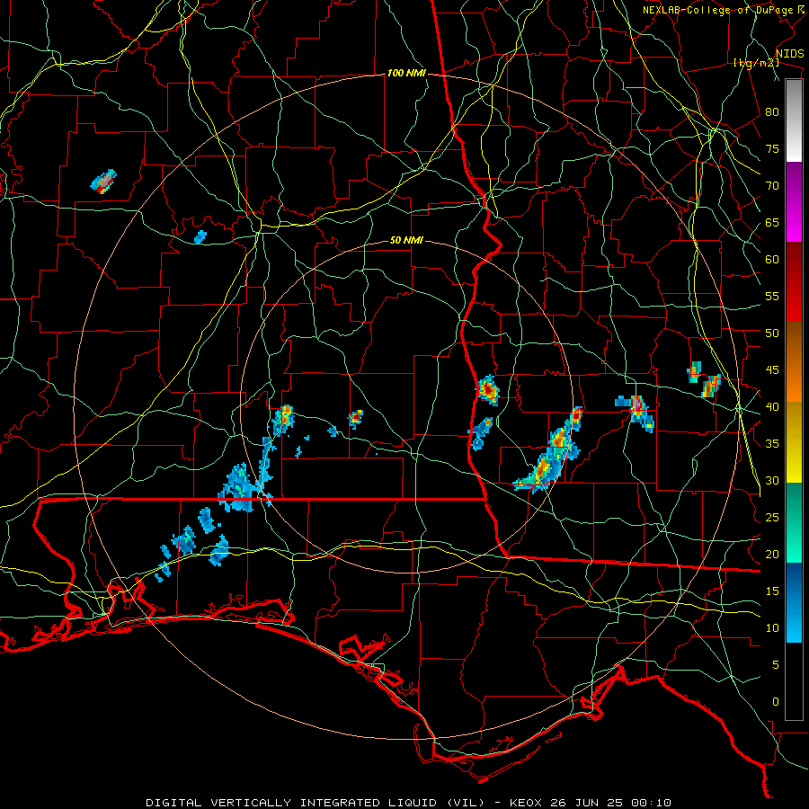Click the isolated gray-core storm cell, upper left
The width and height of the screenshot is (809, 809).
[103, 181]
